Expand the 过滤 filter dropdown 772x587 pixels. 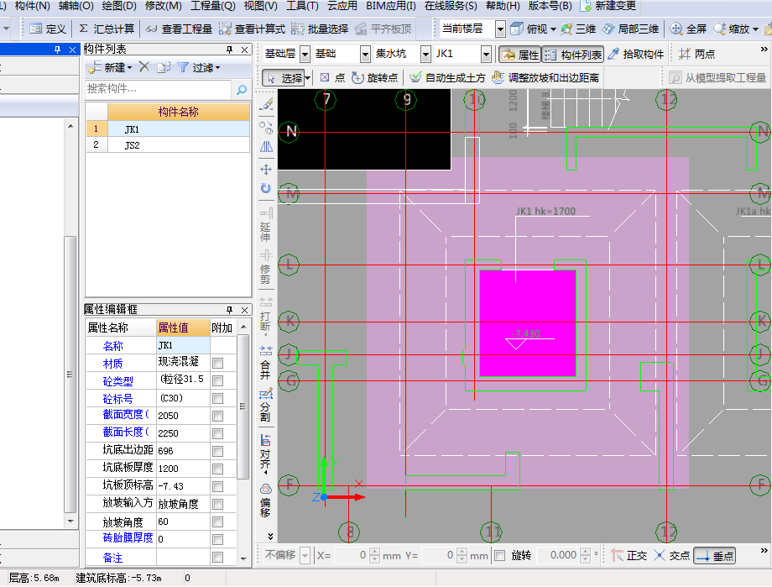point(217,67)
